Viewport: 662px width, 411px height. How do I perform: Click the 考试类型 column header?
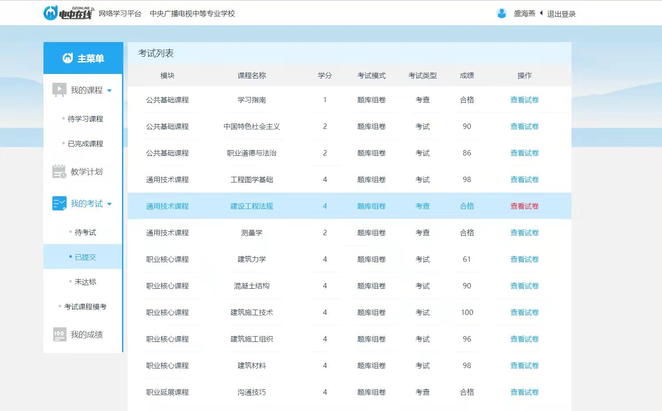pos(422,75)
